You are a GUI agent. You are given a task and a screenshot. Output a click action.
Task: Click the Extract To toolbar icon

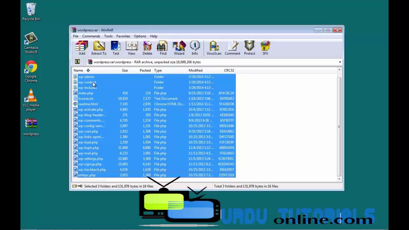point(99,48)
